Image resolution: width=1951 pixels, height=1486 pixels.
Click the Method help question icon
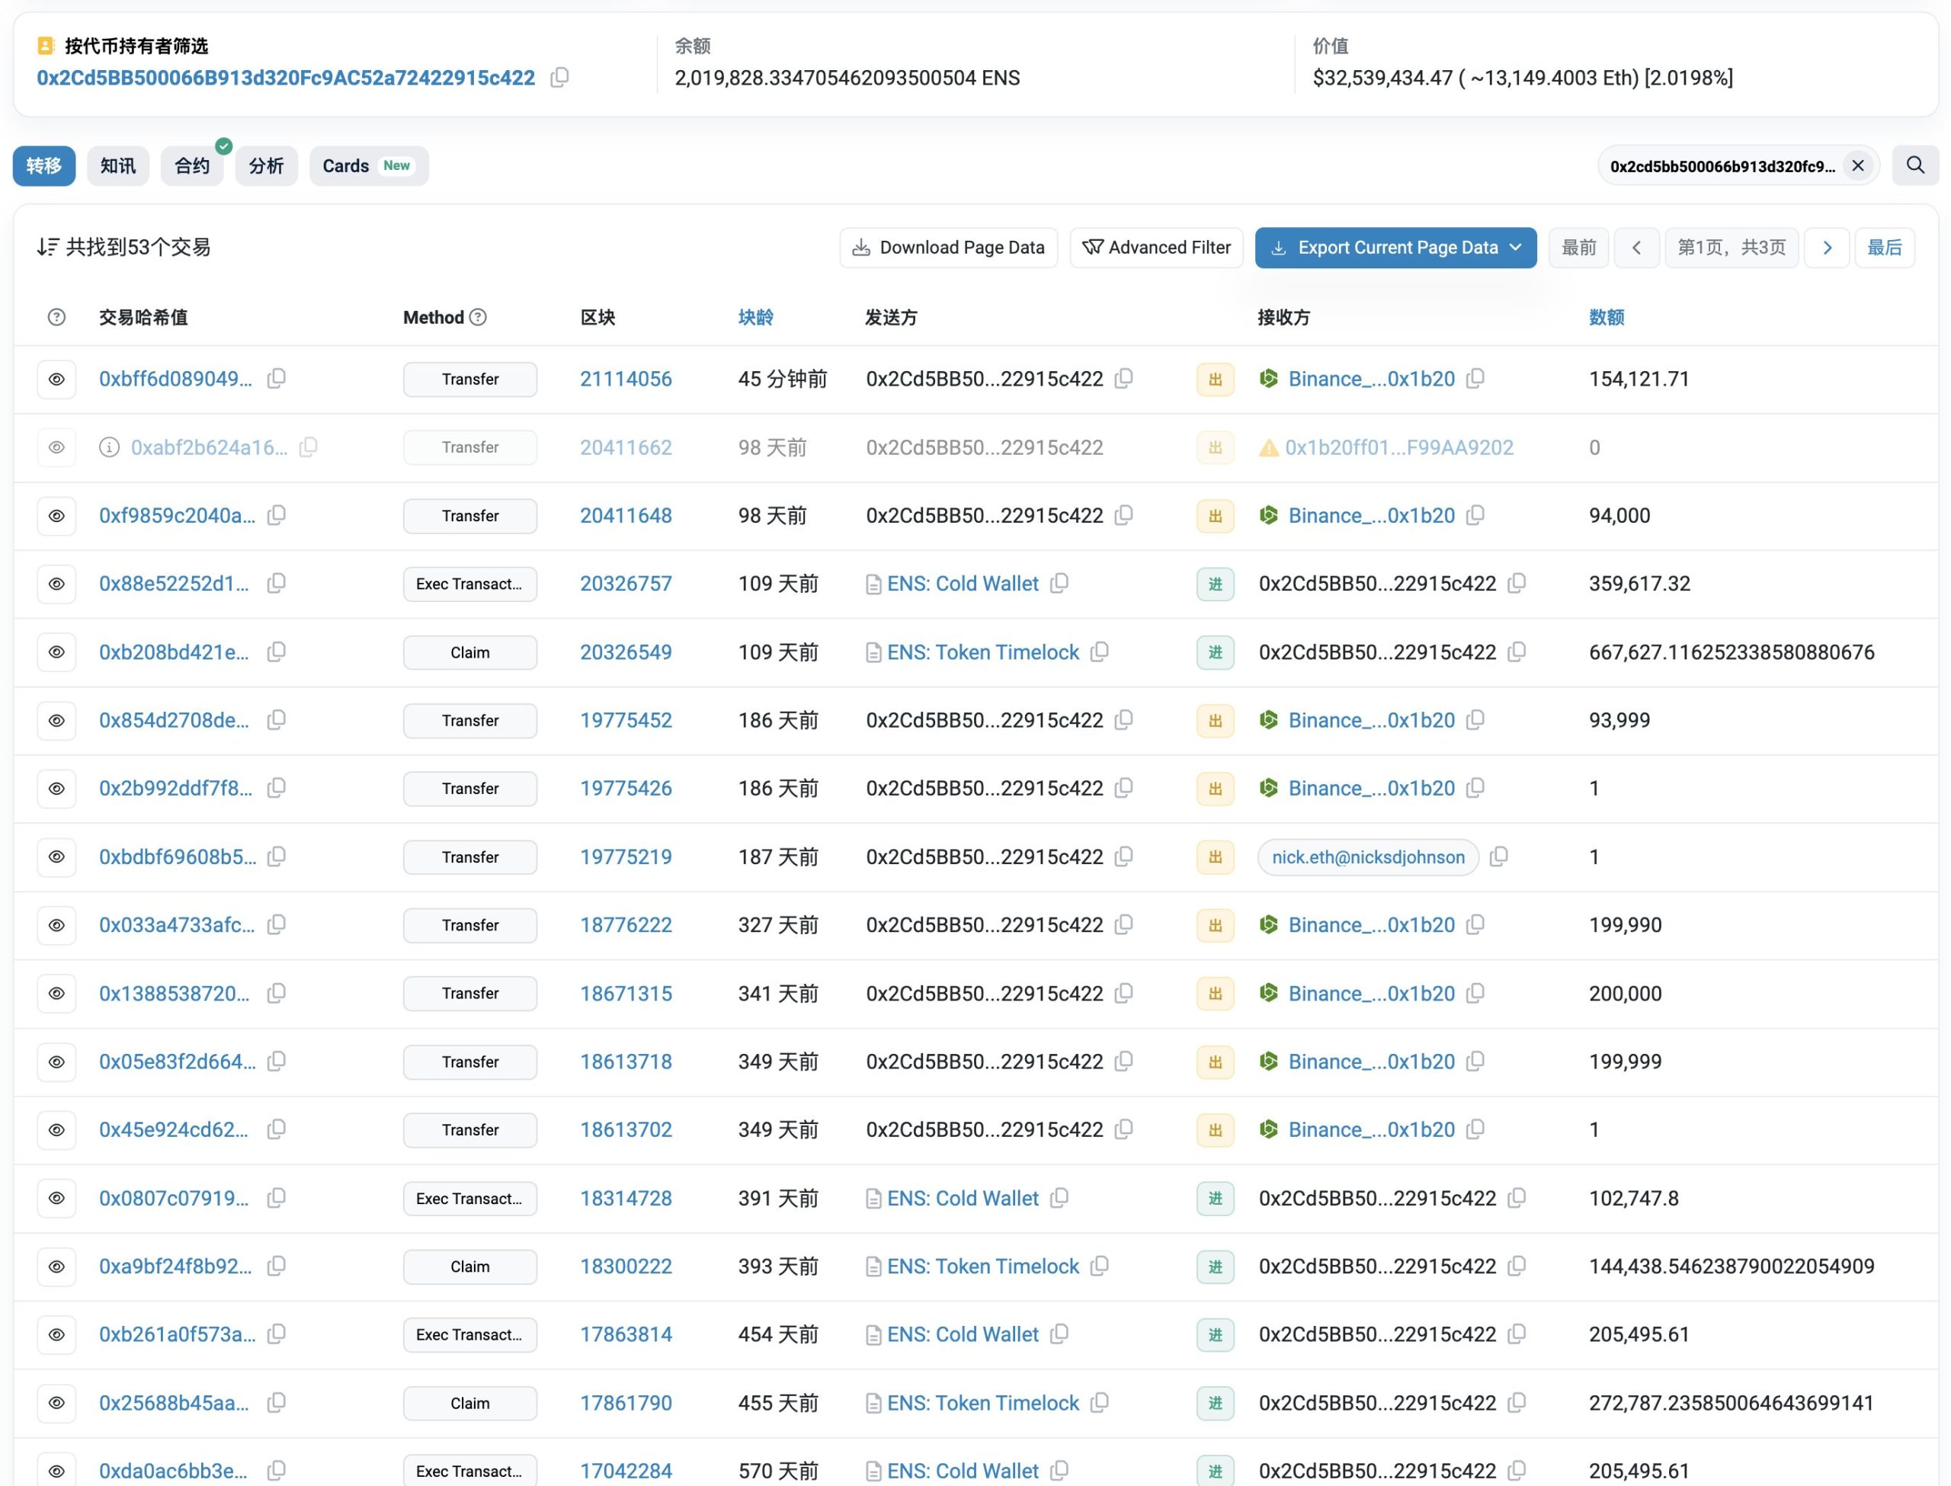pyautogui.click(x=478, y=317)
